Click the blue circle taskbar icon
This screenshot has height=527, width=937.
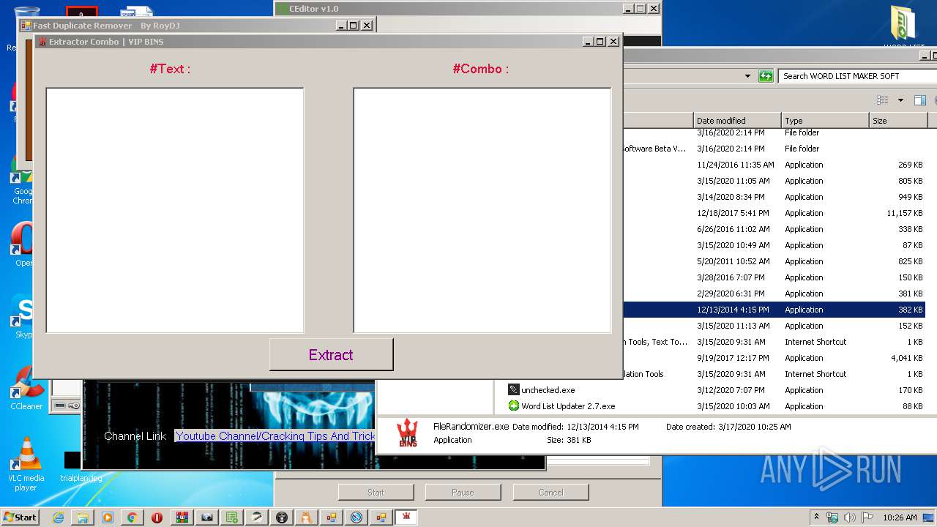356,517
